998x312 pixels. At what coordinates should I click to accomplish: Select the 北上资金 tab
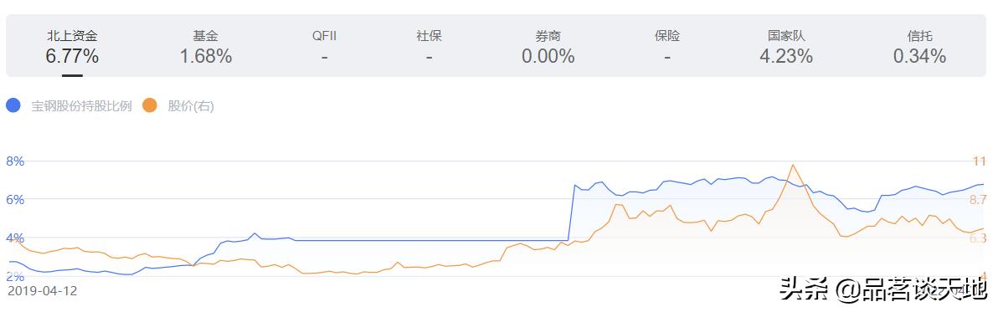(72, 47)
